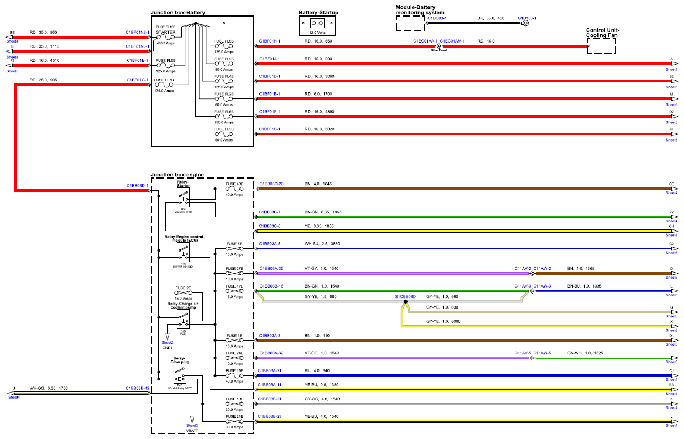Click the Relay-Starter switch symbol

(x=182, y=197)
